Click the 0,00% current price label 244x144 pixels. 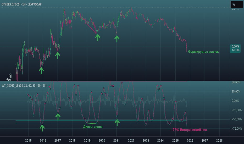coord(235,46)
